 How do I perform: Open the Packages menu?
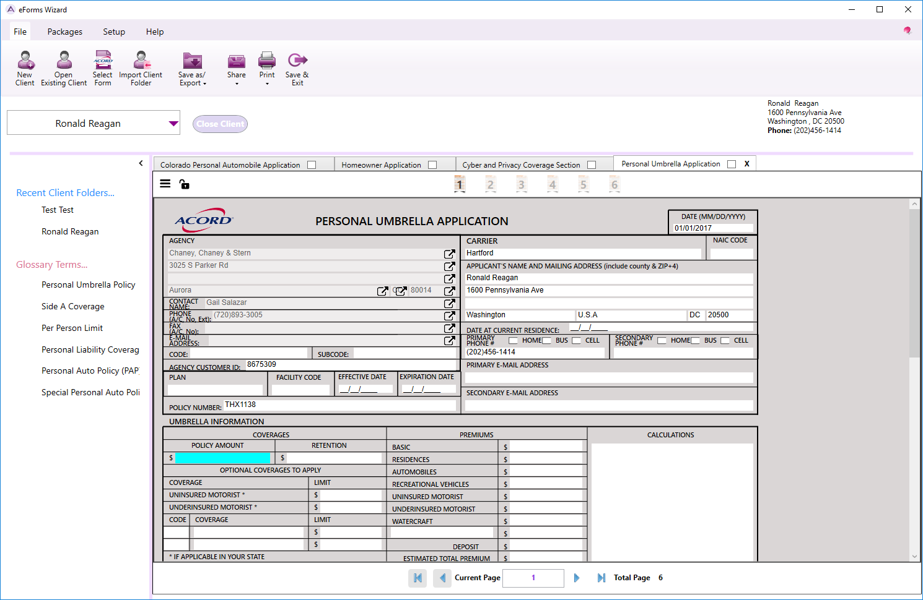tap(65, 32)
